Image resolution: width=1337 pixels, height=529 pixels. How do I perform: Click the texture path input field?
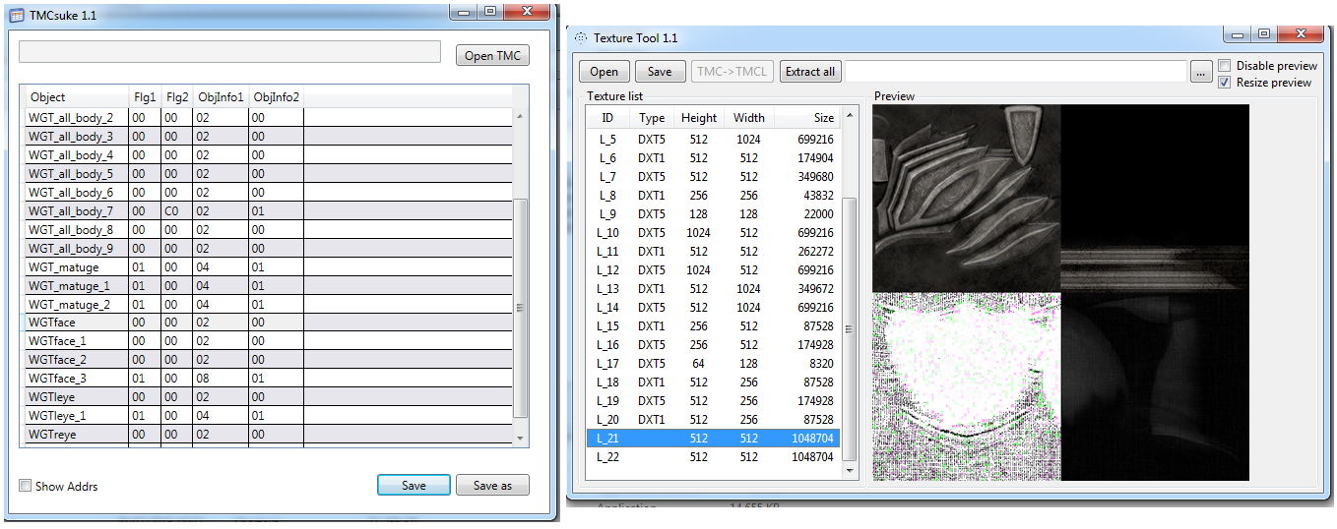[1015, 72]
